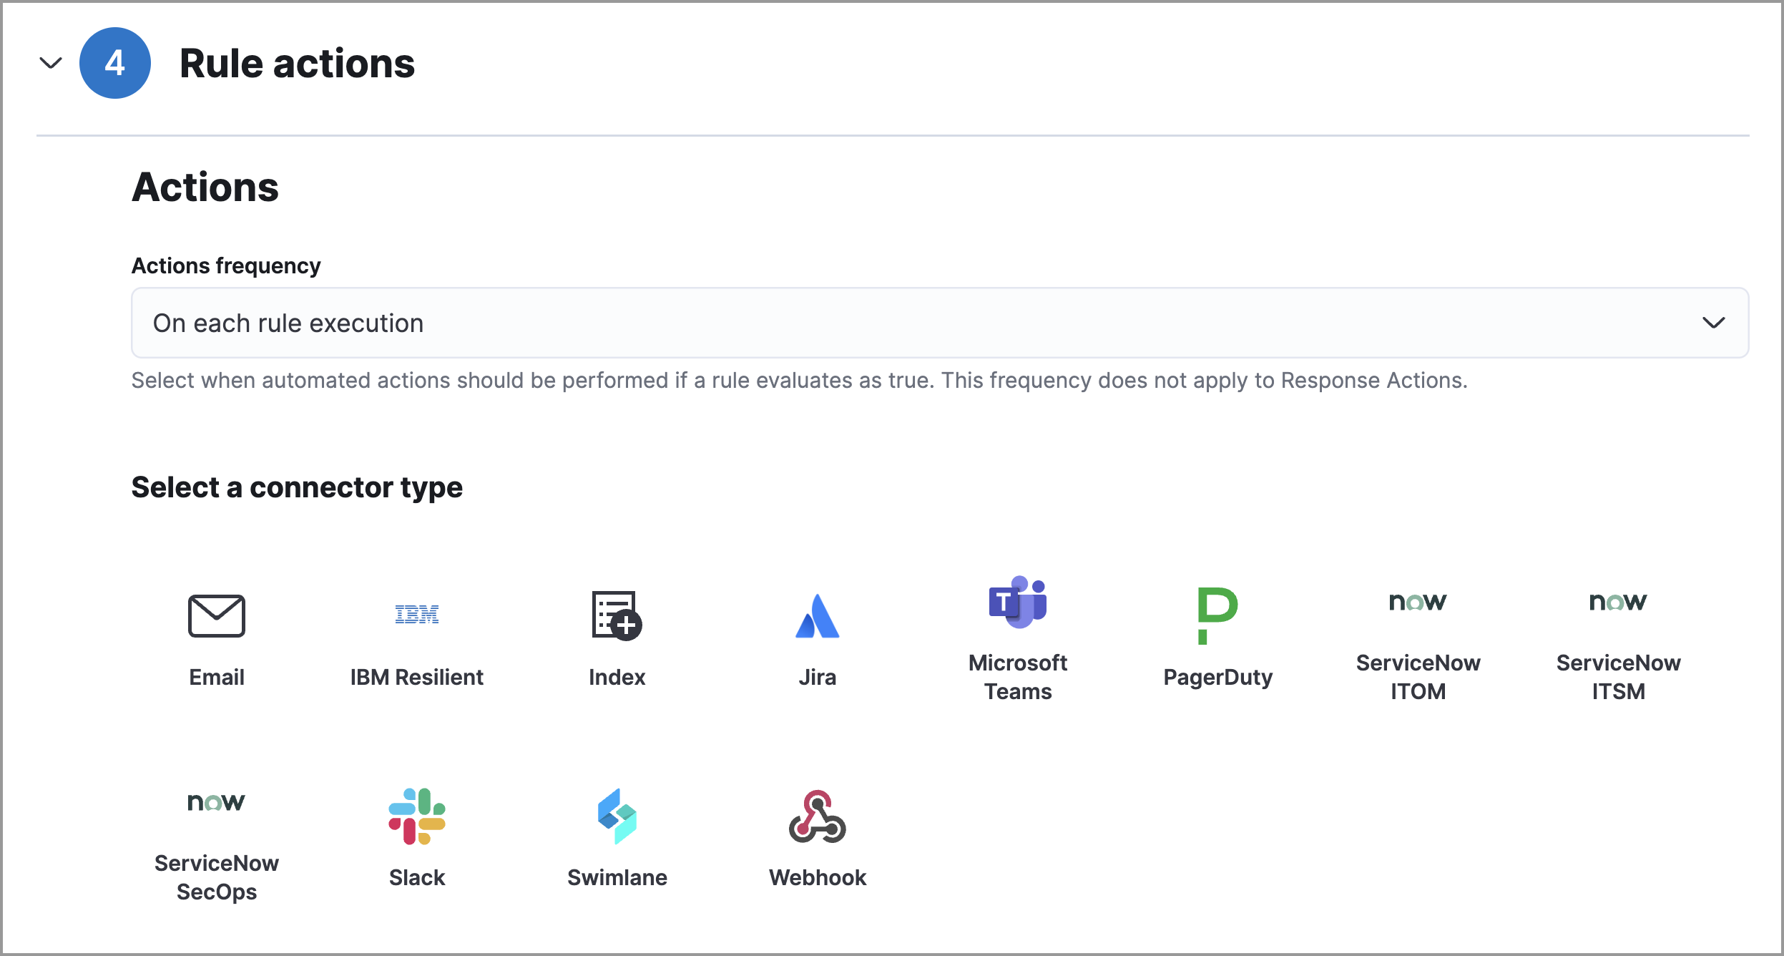Image resolution: width=1784 pixels, height=956 pixels.
Task: Choose the Slack connector logo
Action: click(x=417, y=816)
